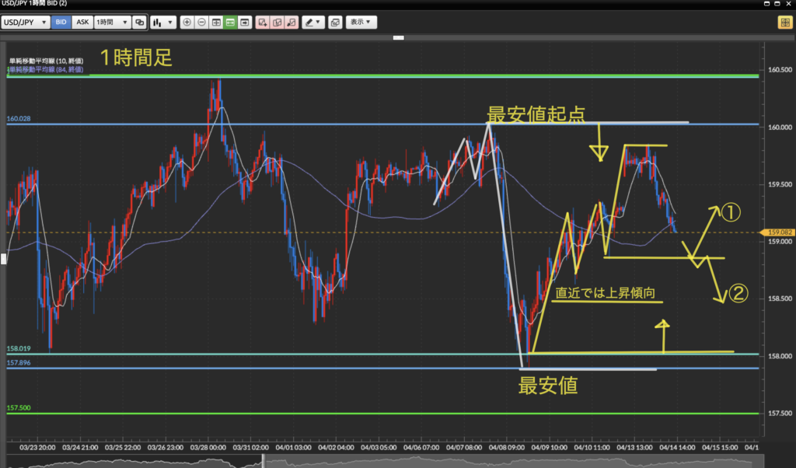Toggle the green highlighted fit-width button
The image size is (796, 468).
pyautogui.click(x=231, y=23)
